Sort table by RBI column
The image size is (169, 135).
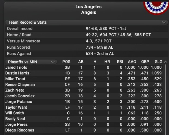tap(120, 62)
